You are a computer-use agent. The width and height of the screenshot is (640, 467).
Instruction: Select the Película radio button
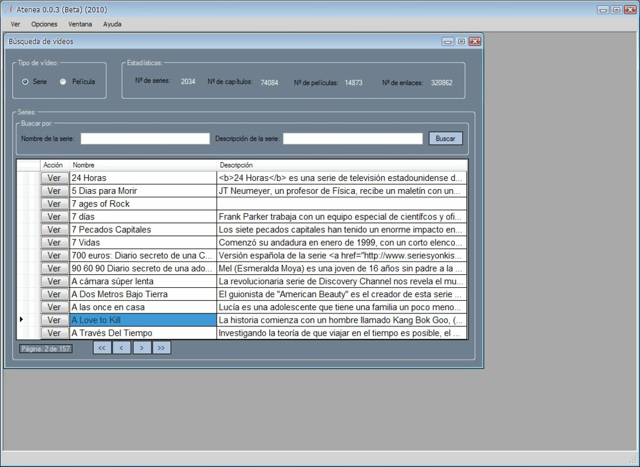click(78, 82)
